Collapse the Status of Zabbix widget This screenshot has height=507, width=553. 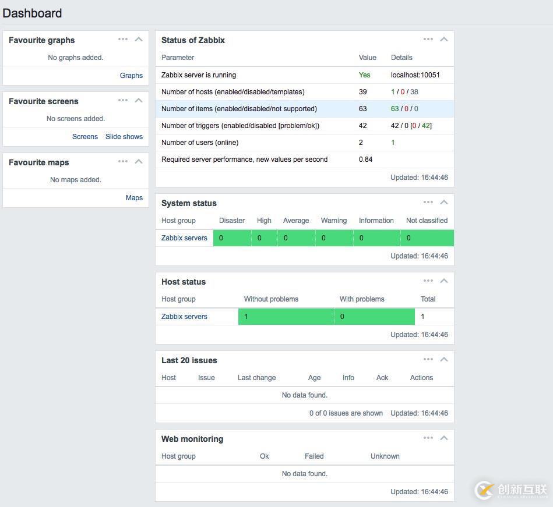tap(443, 38)
